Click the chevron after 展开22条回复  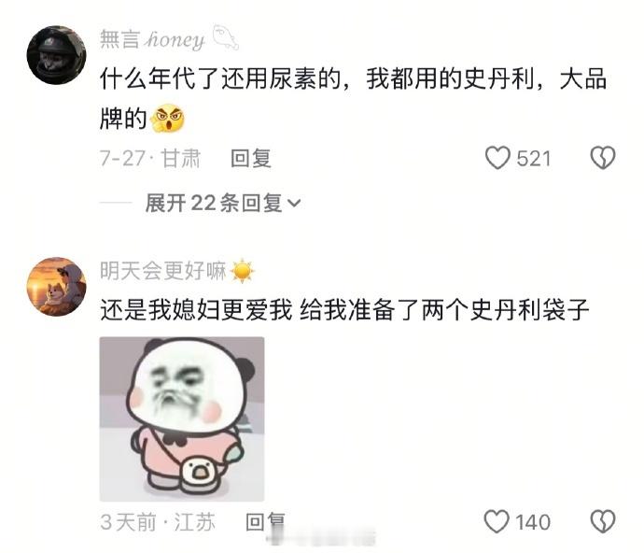click(295, 203)
